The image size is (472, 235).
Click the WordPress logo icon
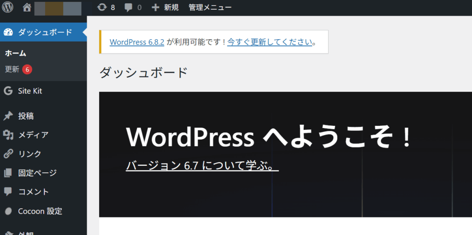tap(8, 7)
